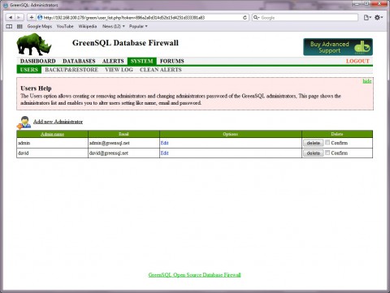Open Google Maps bookmark
This screenshot has width=390, height=293.
tap(40, 26)
